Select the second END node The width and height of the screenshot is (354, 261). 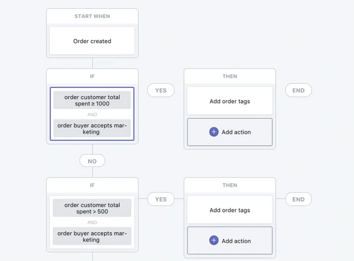299,199
